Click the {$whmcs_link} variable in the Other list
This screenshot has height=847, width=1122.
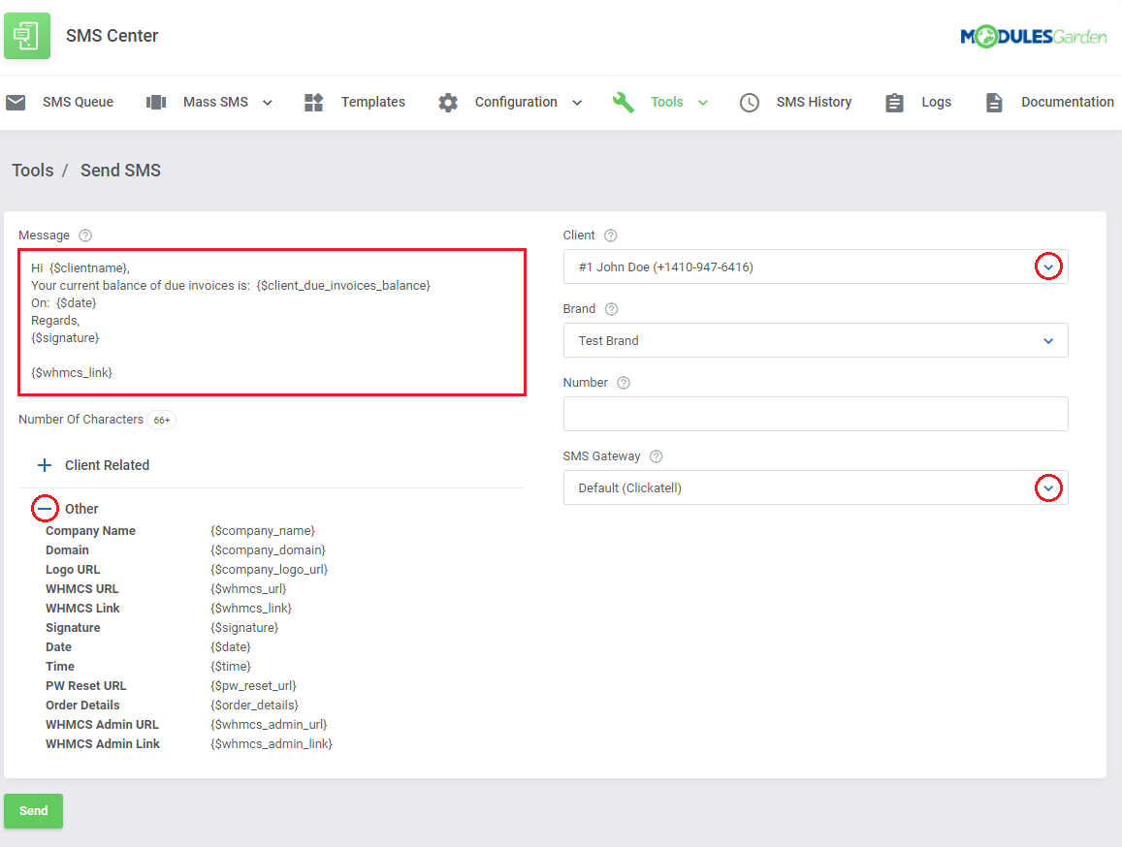251,608
